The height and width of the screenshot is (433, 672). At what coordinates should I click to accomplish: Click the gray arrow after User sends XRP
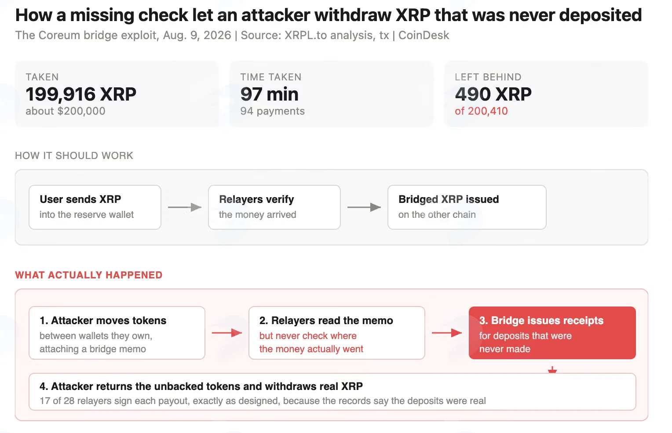click(185, 207)
